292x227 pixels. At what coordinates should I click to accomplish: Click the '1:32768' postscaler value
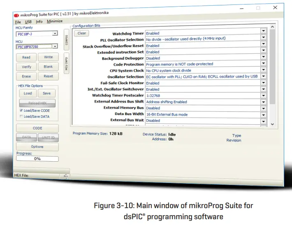[x=153, y=96]
